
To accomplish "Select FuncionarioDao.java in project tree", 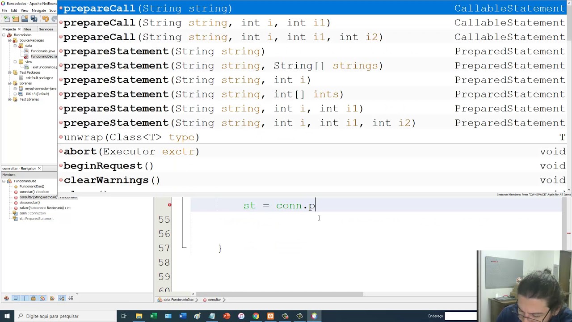I will [x=44, y=56].
